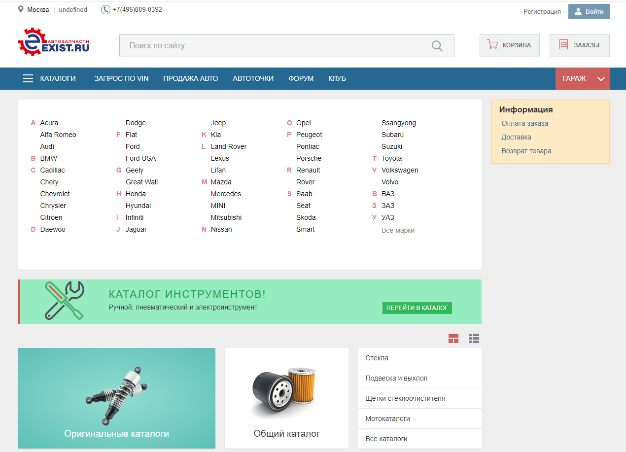Switch to tile view layout

tap(453, 338)
